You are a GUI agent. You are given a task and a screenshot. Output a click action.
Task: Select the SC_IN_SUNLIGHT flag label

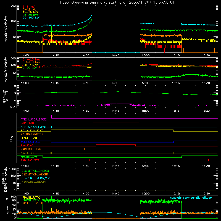pyautogui.click(x=32, y=130)
